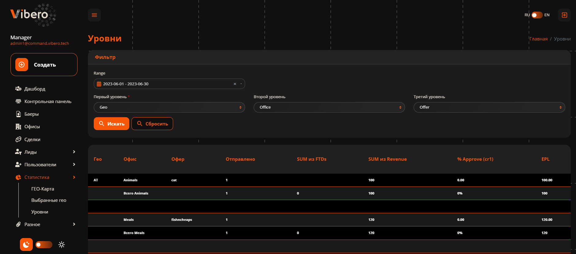Click the Офер column header
Viewport: 576px width, 254px height.
point(178,159)
